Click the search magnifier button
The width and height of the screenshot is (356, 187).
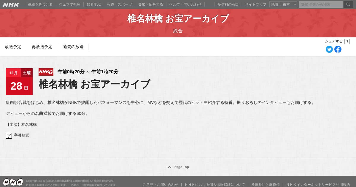point(348,4)
